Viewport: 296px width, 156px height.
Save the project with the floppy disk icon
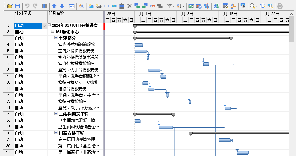(x=18, y=6)
